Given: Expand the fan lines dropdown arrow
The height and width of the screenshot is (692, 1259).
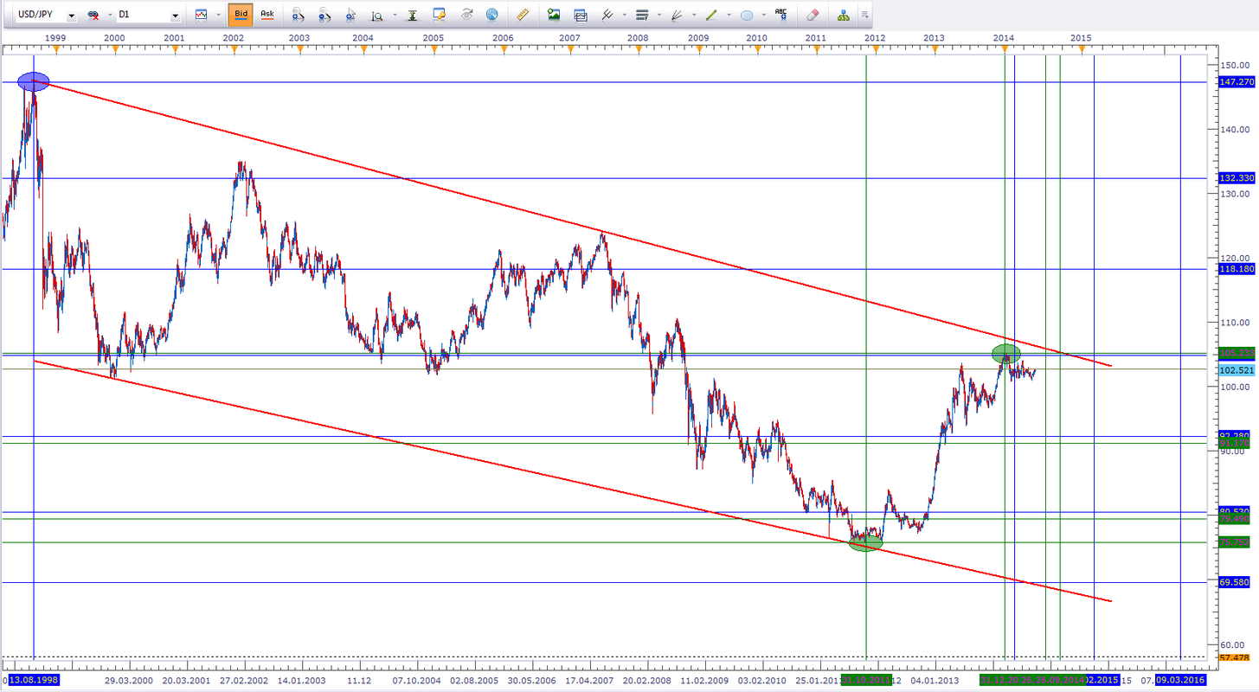Looking at the screenshot, I should point(692,16).
